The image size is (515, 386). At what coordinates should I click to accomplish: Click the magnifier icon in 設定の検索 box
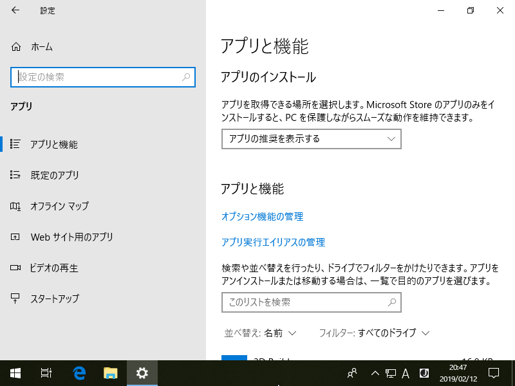[x=186, y=77]
